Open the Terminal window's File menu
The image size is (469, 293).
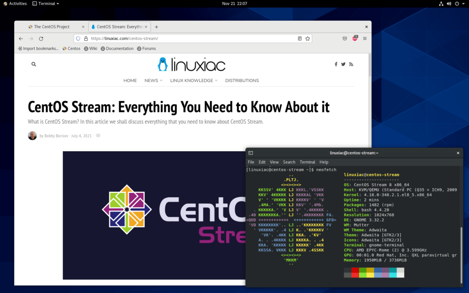(x=251, y=162)
